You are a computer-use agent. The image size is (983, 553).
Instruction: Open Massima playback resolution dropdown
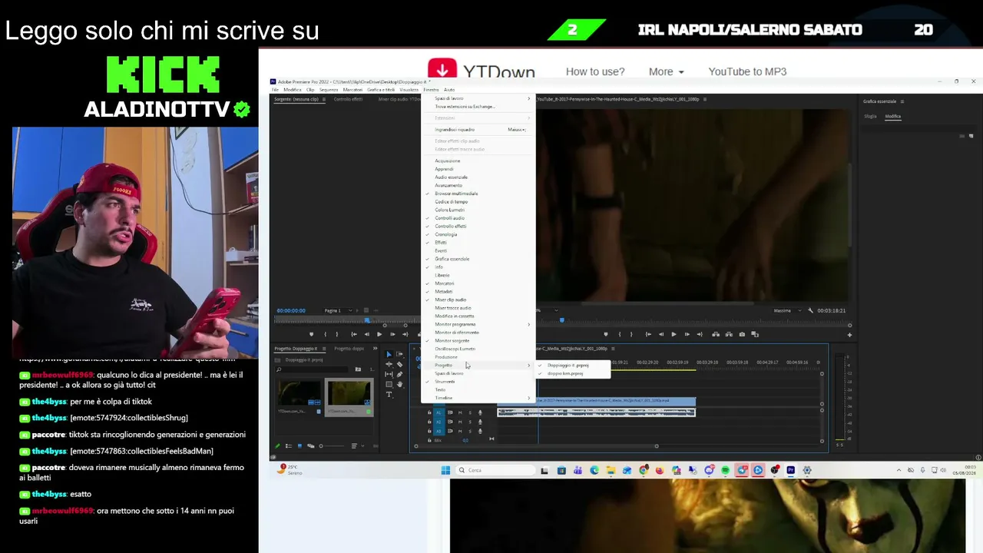tap(786, 310)
